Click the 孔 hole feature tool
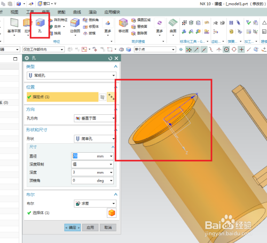Viewport: 267px width, 243px height. 40,26
